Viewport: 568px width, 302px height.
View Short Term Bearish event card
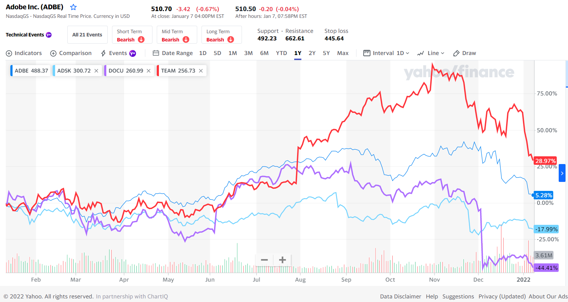(x=132, y=35)
